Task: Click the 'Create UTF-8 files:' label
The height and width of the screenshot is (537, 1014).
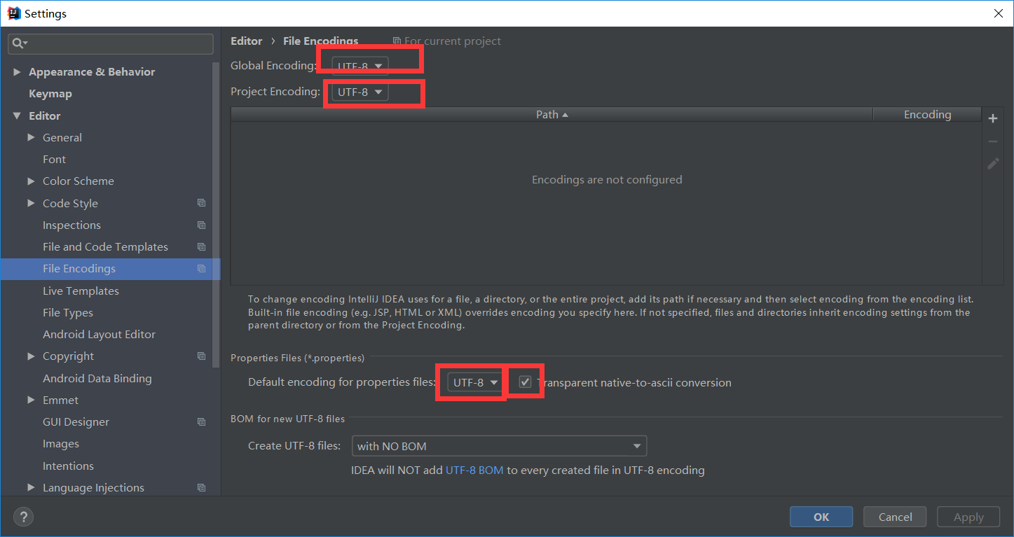Action: pyautogui.click(x=294, y=446)
